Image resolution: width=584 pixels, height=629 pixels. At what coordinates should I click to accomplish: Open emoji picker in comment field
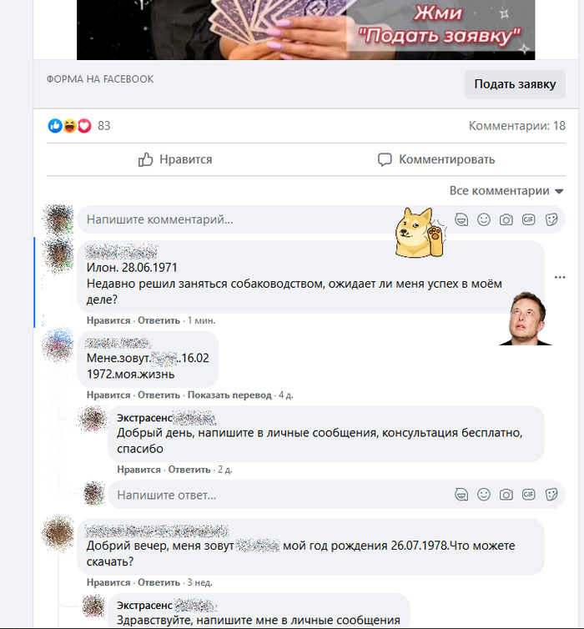coord(484,219)
